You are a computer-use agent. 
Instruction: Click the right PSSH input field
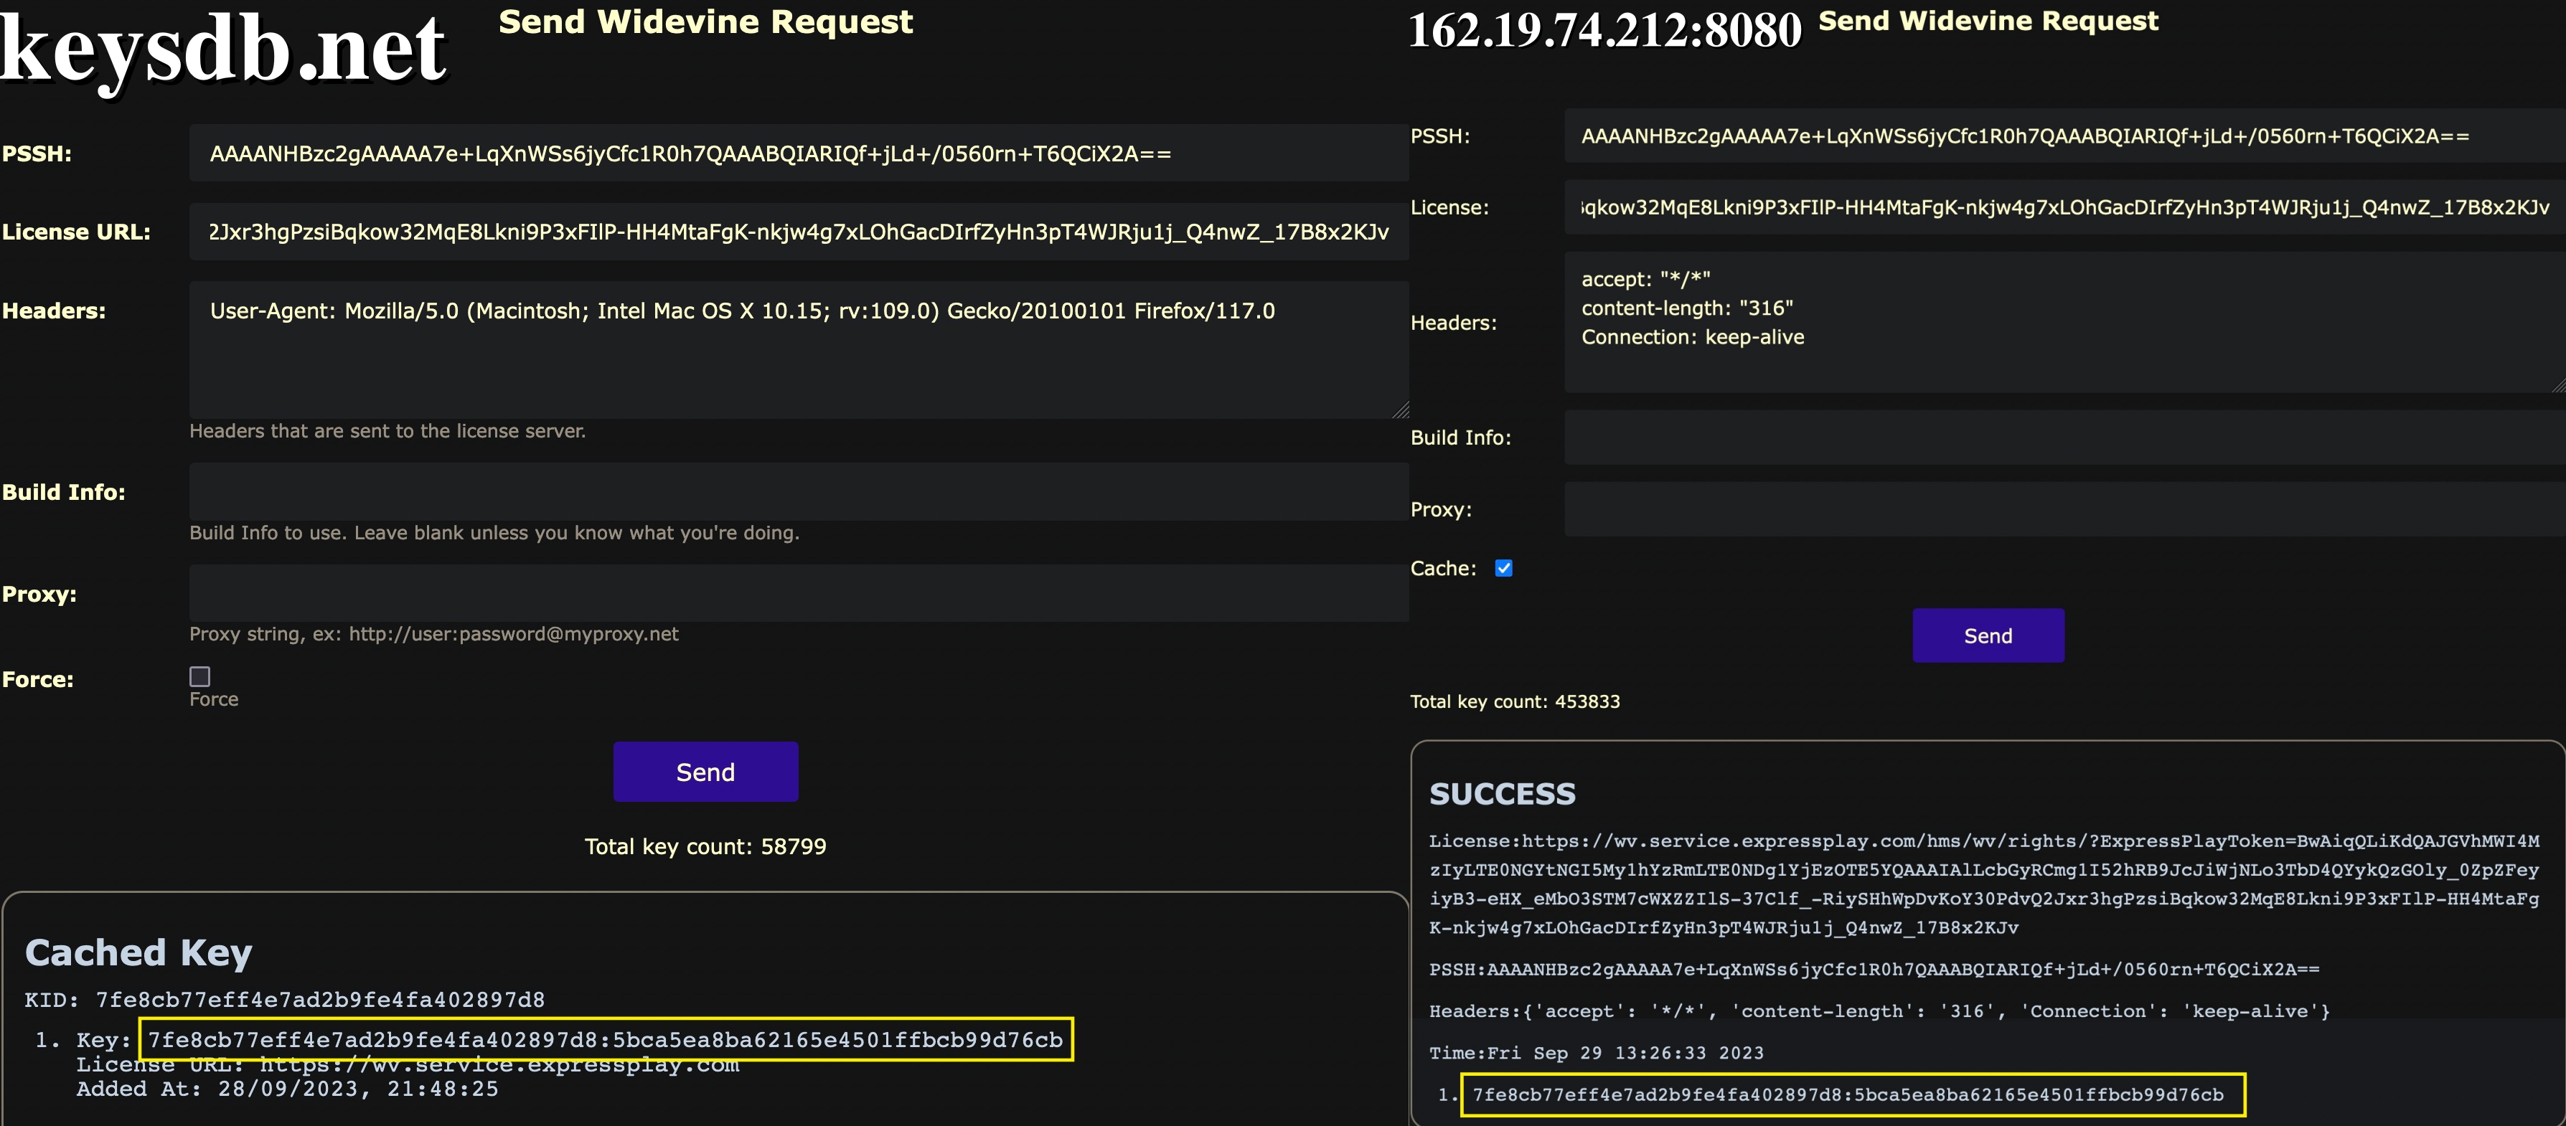click(x=2062, y=136)
